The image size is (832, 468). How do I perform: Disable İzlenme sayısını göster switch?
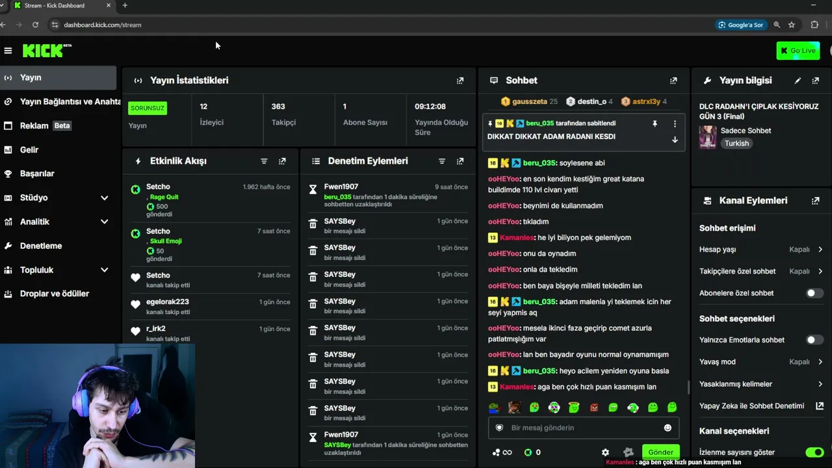click(x=814, y=452)
